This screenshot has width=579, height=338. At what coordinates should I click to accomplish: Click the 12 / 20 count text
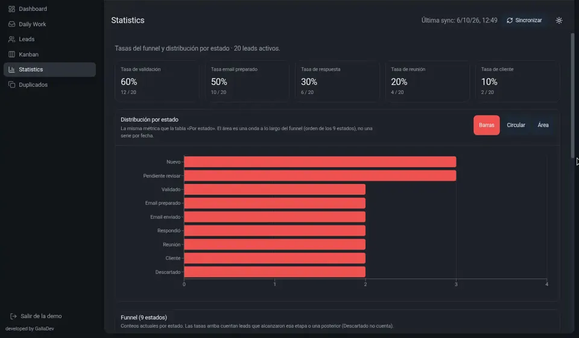click(x=128, y=92)
